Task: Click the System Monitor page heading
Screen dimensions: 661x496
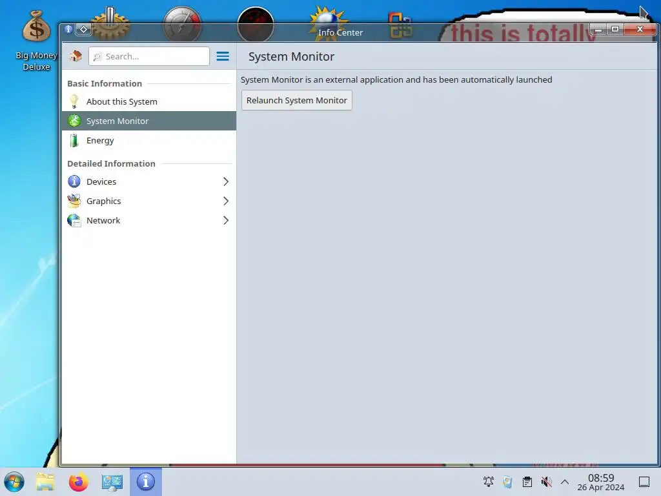Action: pos(291,57)
